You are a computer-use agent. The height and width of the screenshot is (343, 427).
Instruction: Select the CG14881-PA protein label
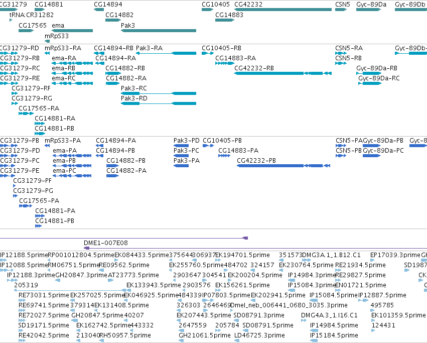pos(55,211)
